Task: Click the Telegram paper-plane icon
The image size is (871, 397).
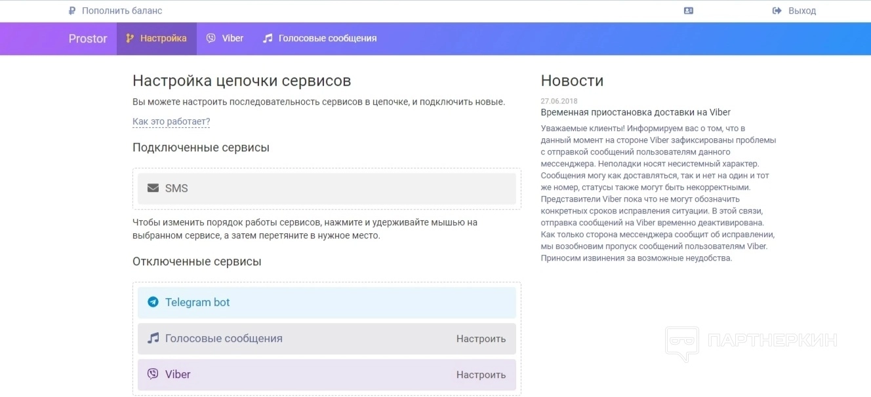Action: pyautogui.click(x=153, y=302)
